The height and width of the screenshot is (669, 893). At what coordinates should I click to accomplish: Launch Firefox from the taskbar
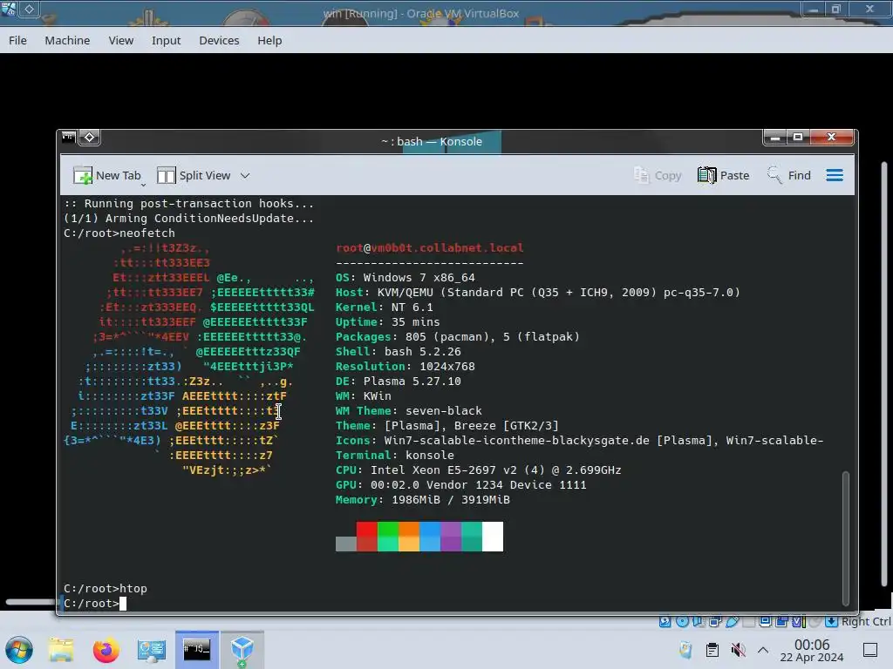click(106, 650)
